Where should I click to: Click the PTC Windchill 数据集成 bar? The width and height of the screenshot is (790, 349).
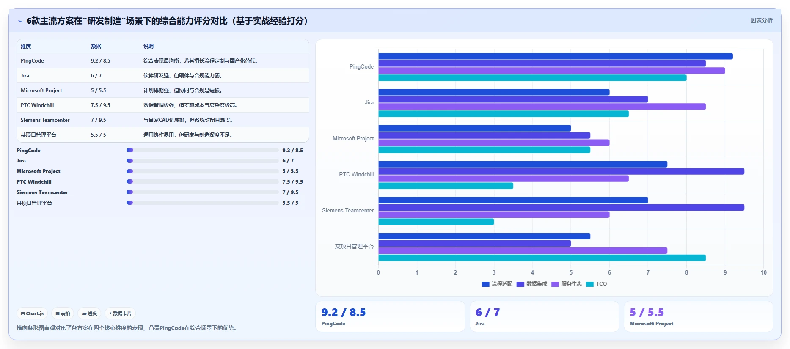[561, 171]
